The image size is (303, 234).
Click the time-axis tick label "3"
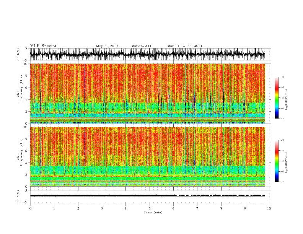point(102,208)
